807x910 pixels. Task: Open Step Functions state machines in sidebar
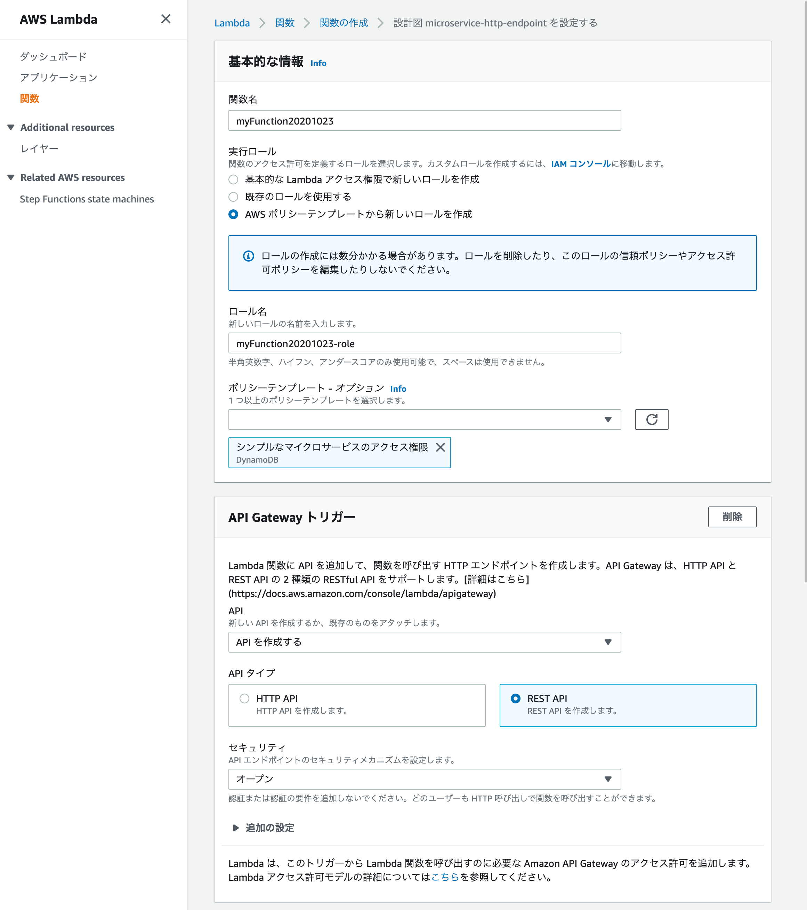click(x=87, y=199)
